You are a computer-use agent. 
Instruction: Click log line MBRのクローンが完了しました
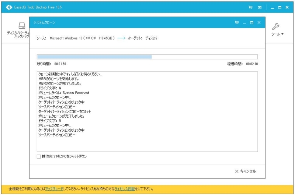click(x=60, y=83)
